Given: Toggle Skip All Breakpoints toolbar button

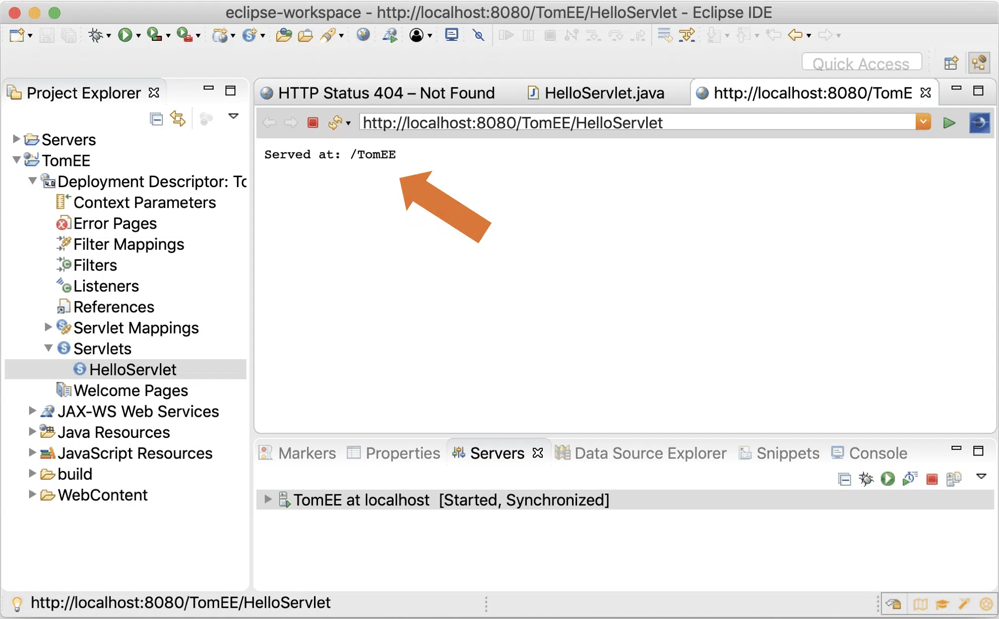Looking at the screenshot, I should [x=478, y=35].
